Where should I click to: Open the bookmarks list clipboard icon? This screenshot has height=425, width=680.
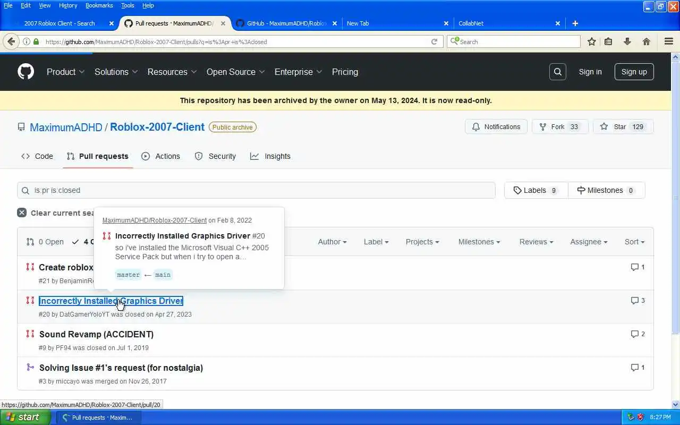(608, 41)
